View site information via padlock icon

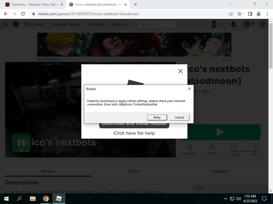coord(34,14)
